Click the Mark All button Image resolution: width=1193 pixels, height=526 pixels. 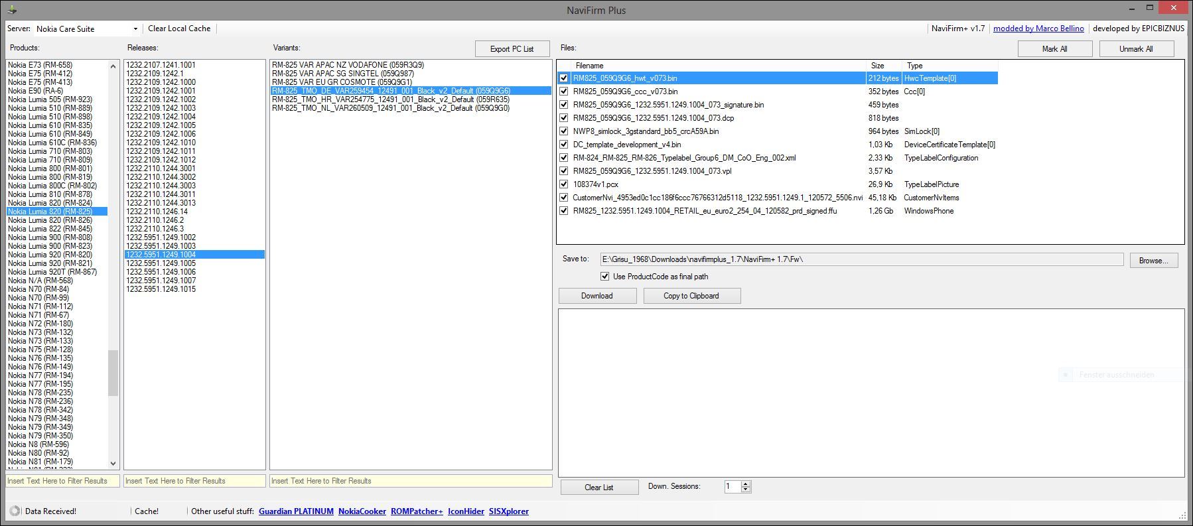click(x=1054, y=49)
